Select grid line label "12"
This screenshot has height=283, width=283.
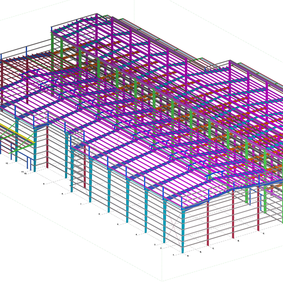coord(7,164)
